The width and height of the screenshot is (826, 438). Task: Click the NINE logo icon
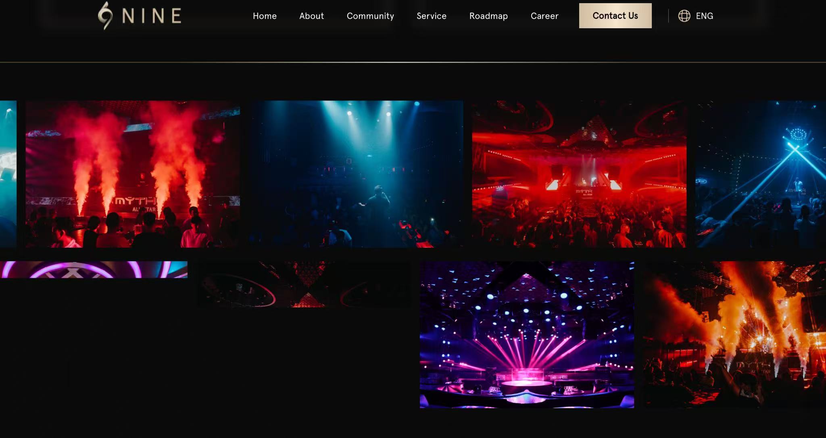[105, 16]
